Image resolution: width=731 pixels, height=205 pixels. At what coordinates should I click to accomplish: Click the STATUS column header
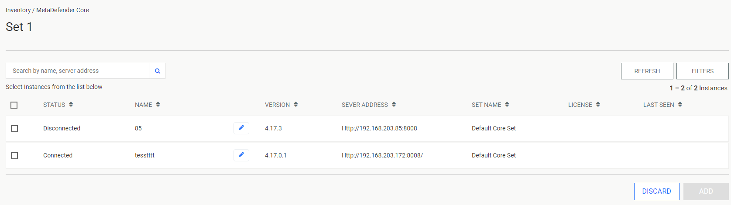54,105
